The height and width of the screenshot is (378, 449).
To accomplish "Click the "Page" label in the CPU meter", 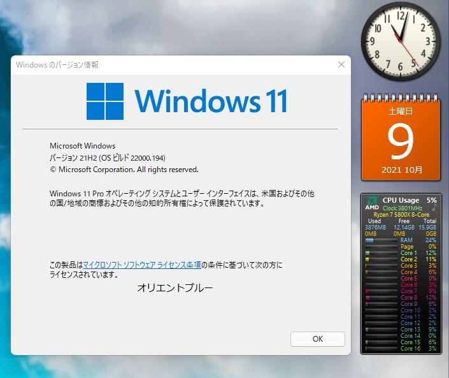I will click(x=406, y=247).
